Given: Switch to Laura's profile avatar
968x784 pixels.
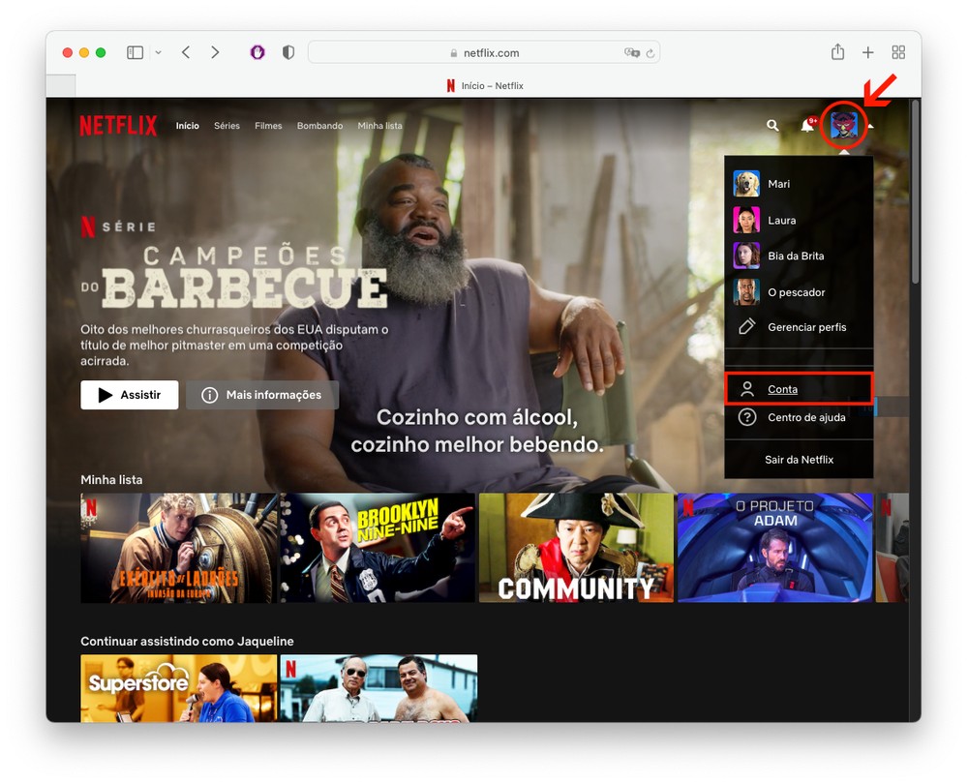Looking at the screenshot, I should coord(746,220).
